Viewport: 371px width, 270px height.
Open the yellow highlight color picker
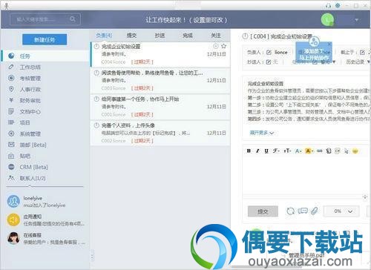309,151
